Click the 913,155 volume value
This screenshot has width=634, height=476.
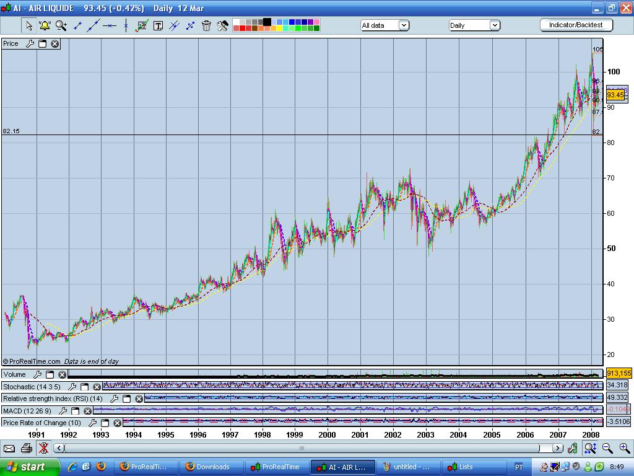coord(619,374)
